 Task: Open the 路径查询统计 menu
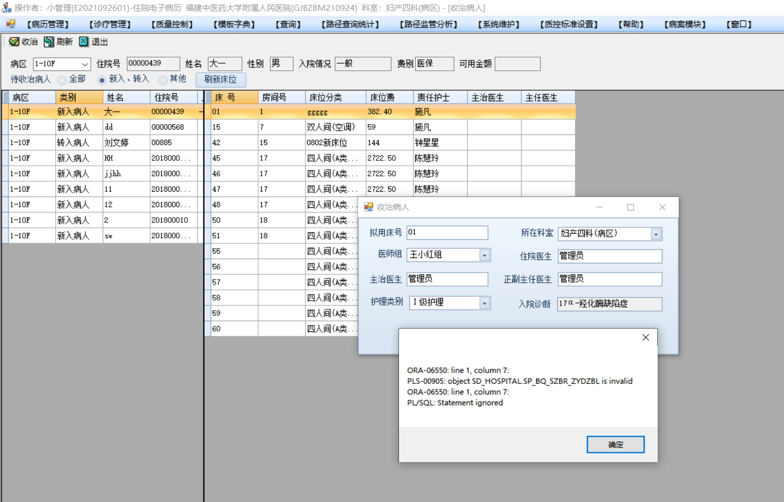point(350,24)
